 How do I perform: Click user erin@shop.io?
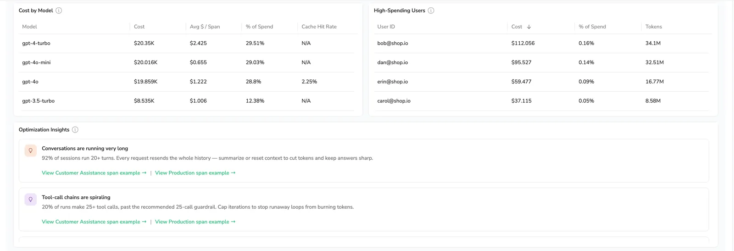(393, 82)
